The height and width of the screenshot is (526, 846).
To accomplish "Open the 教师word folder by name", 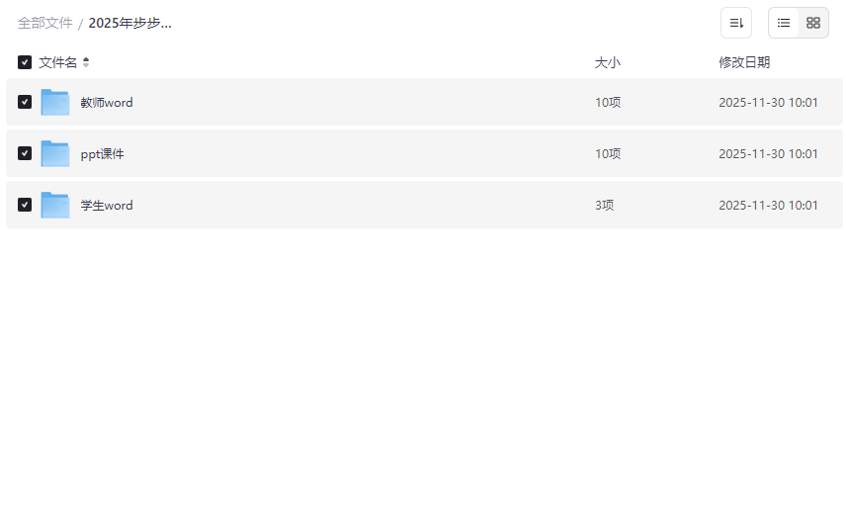I will pos(107,103).
